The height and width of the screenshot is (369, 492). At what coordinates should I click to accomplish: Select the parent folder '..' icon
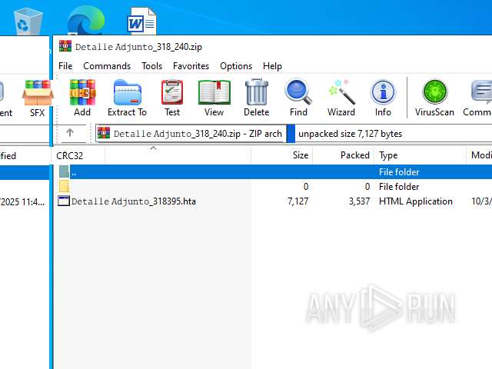(64, 171)
